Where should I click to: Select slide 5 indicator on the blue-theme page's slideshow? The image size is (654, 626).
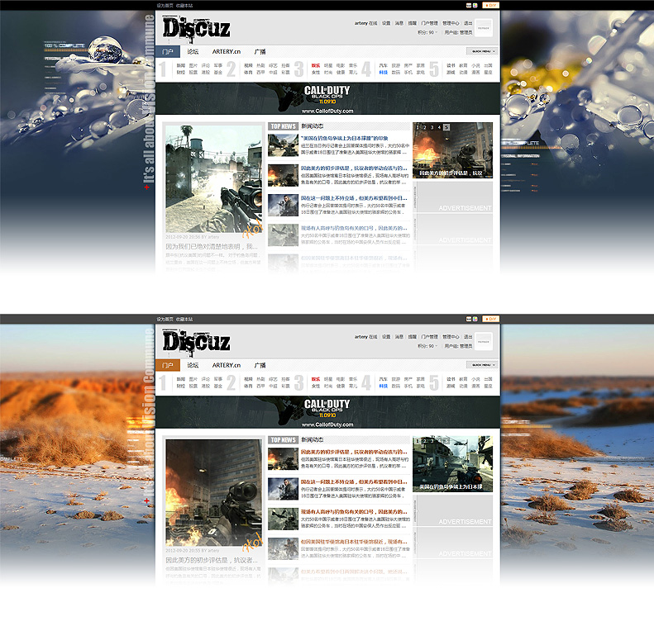coord(446,127)
